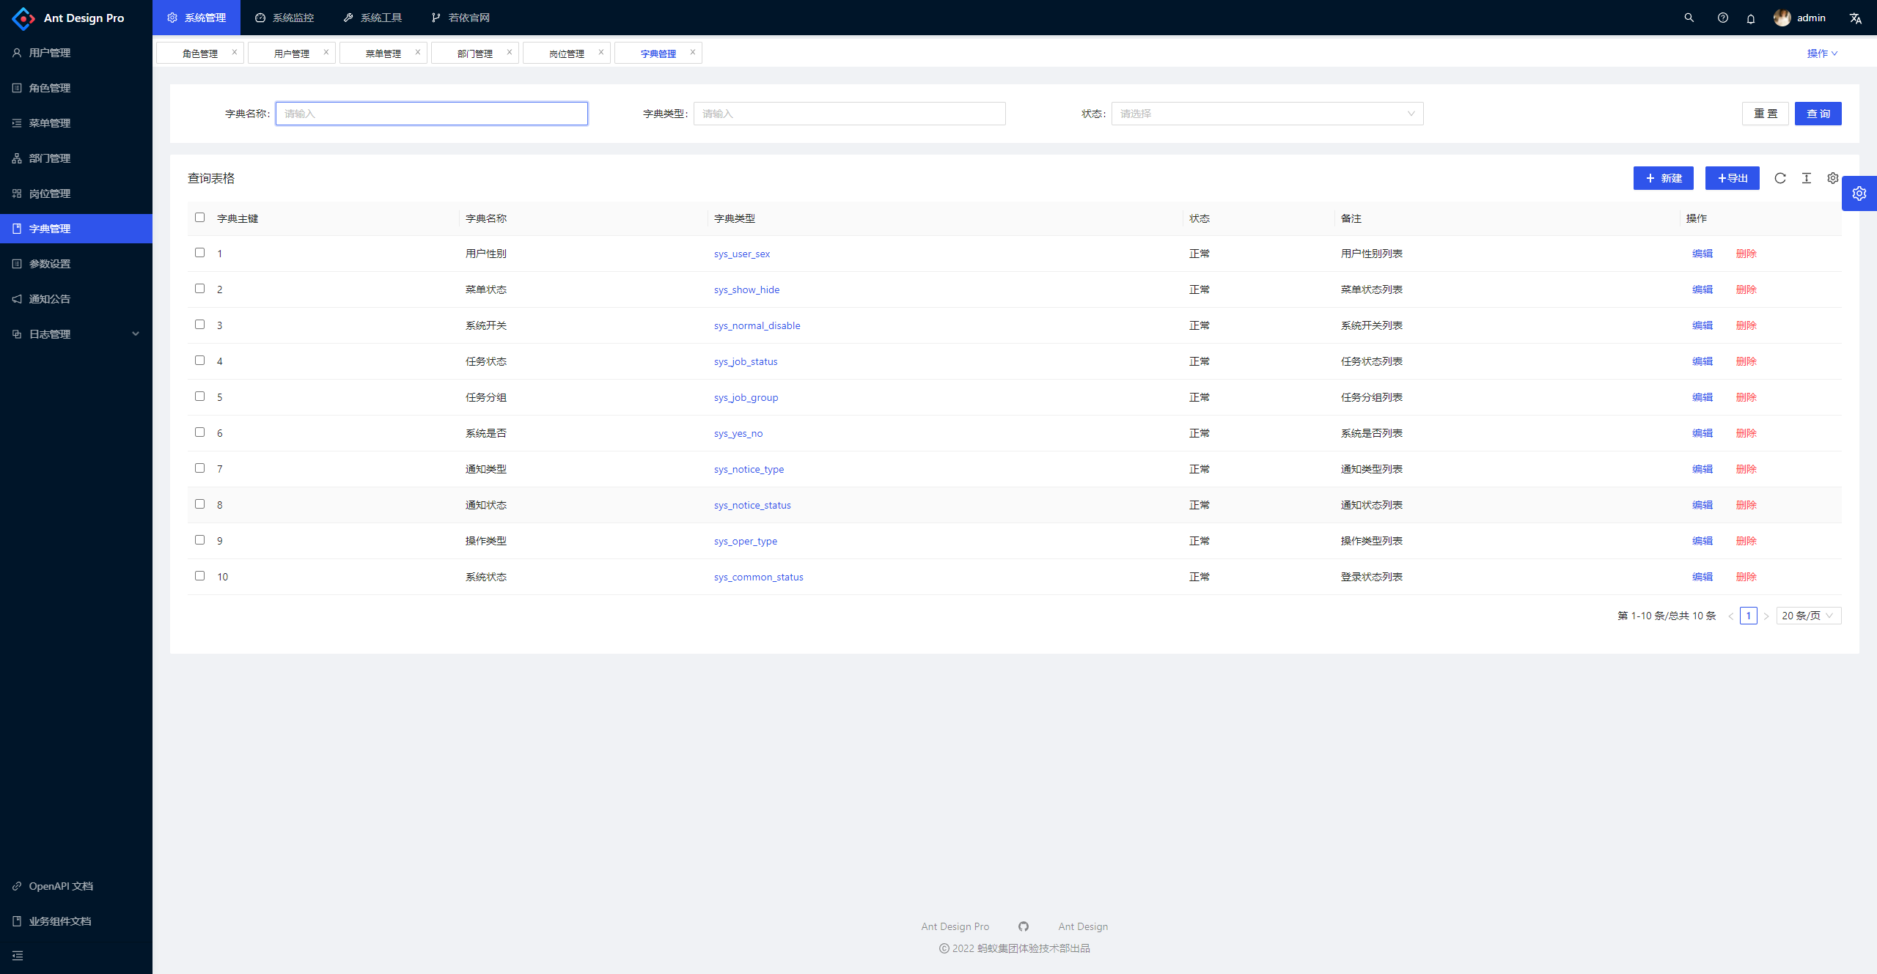Click the 新建 button

1663,178
